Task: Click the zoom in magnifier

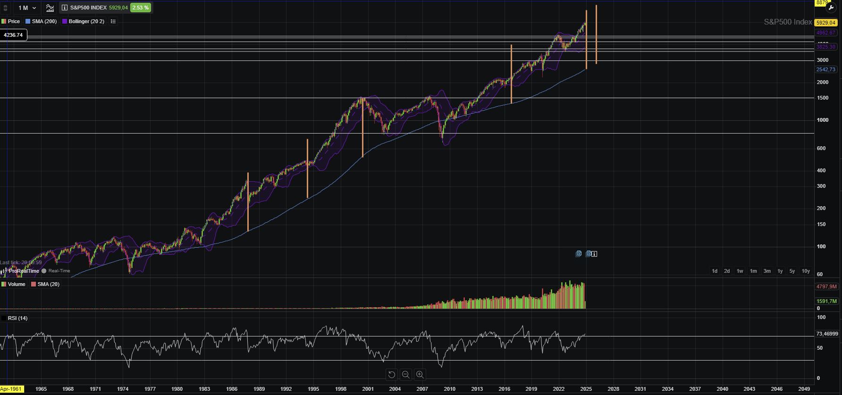Action: pos(420,375)
